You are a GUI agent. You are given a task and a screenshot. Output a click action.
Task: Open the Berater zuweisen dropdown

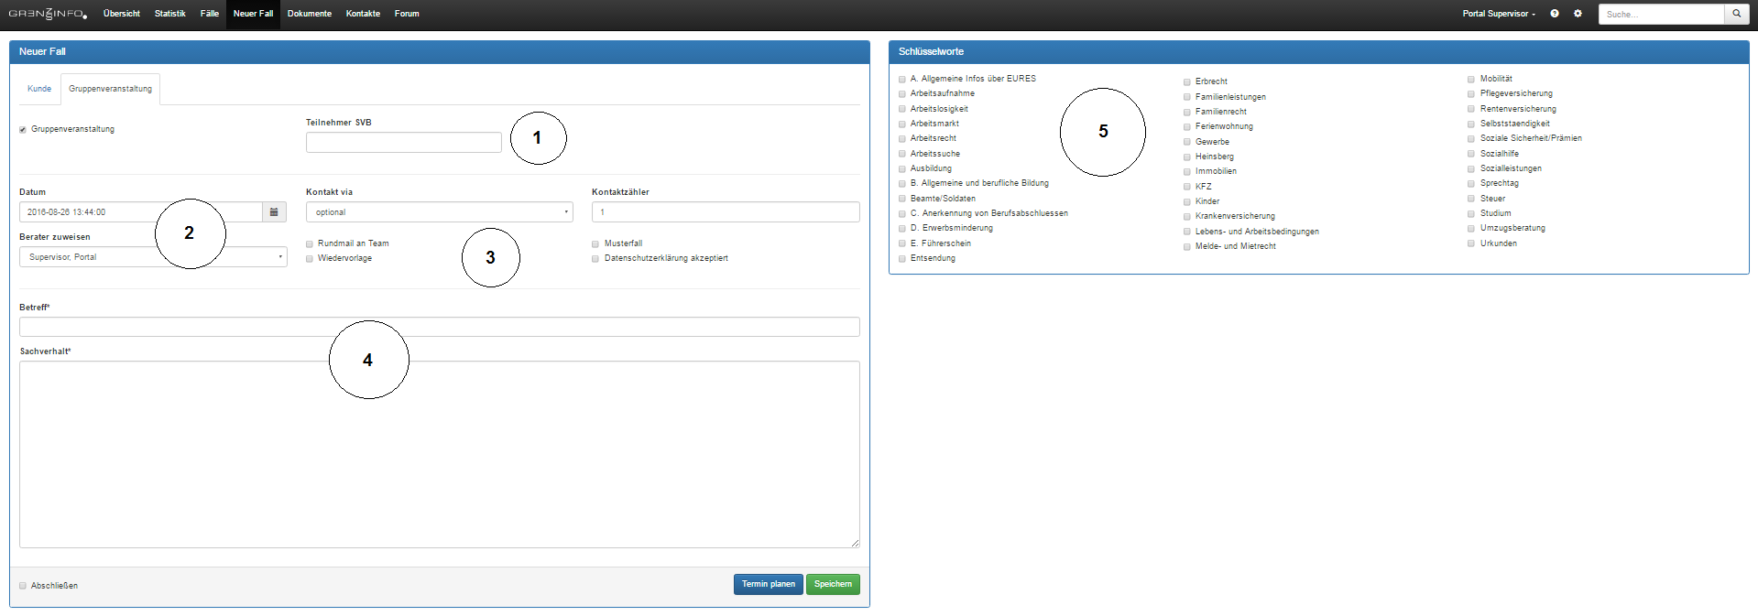[x=153, y=257]
